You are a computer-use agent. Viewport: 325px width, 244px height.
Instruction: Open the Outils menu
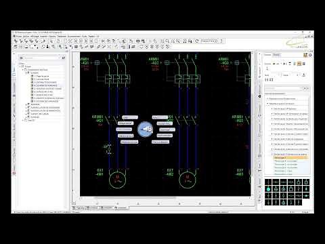[84, 36]
